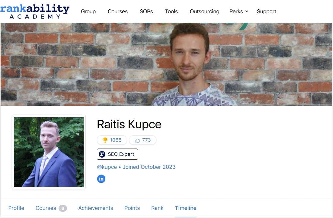This screenshot has width=333, height=218.
Task: Switch to the Profile tab
Action: tap(16, 208)
